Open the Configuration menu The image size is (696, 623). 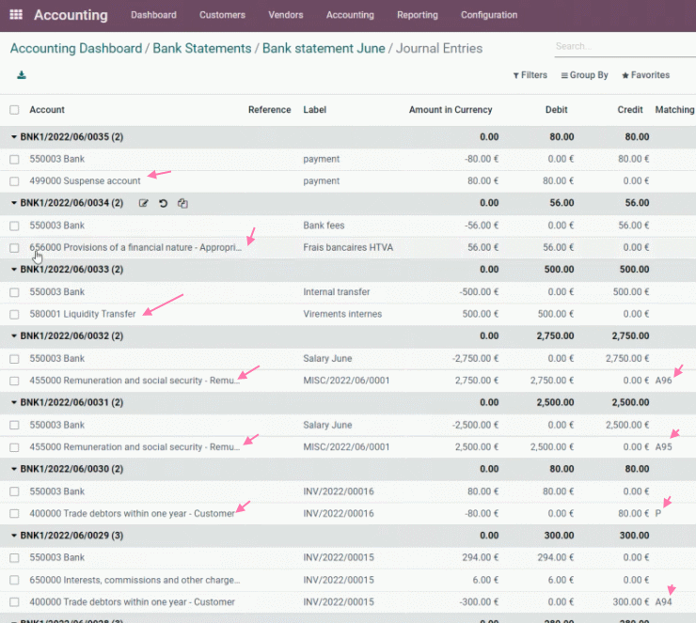[x=489, y=15]
